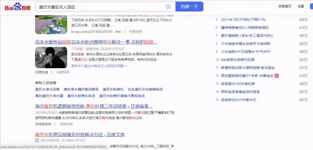
Task: Open result 直饮水机常见故障及对应解决办法 - 百度文库
Action: 80,134
